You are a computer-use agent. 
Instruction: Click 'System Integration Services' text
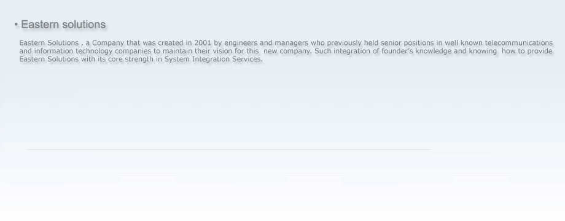pyautogui.click(x=213, y=59)
